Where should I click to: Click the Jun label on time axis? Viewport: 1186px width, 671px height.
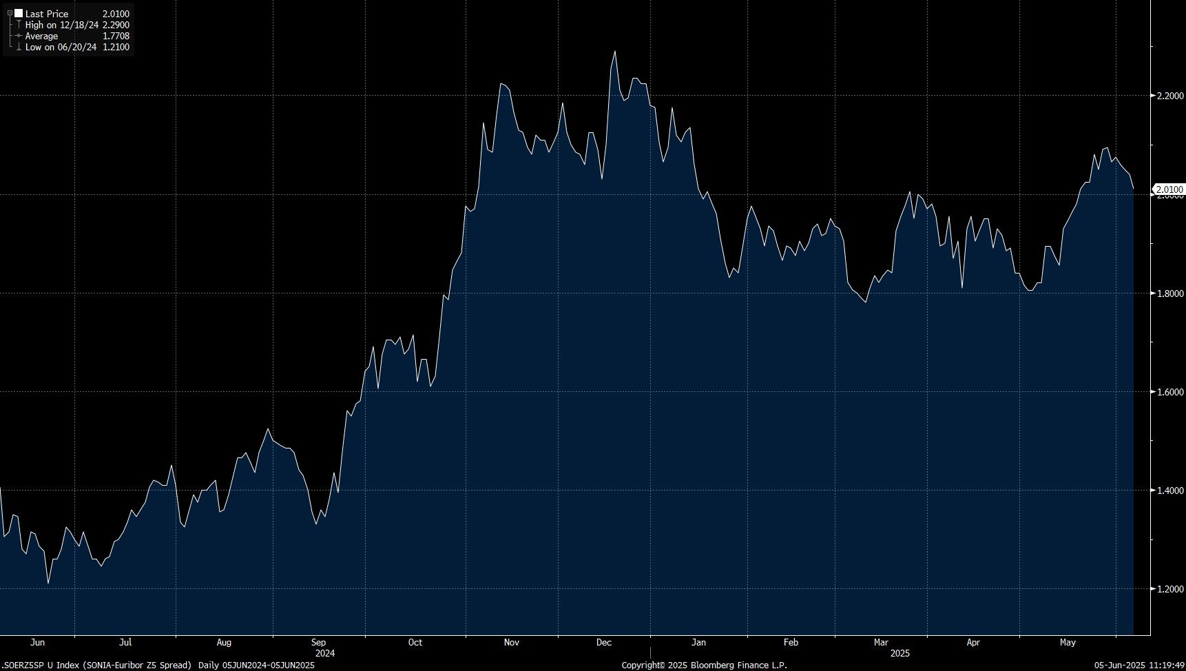(37, 642)
